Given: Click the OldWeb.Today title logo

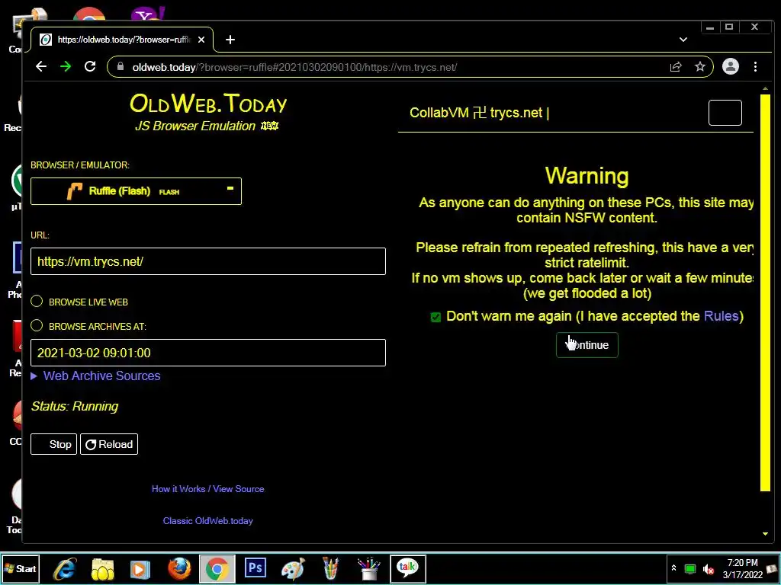Looking at the screenshot, I should pyautogui.click(x=208, y=104).
